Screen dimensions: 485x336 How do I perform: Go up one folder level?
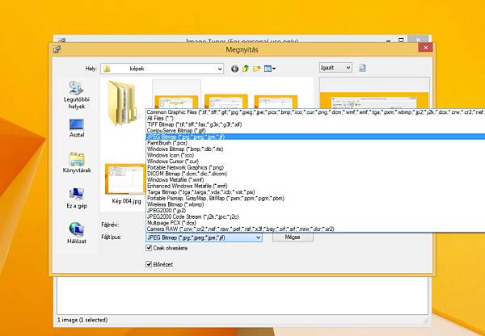[x=246, y=69]
